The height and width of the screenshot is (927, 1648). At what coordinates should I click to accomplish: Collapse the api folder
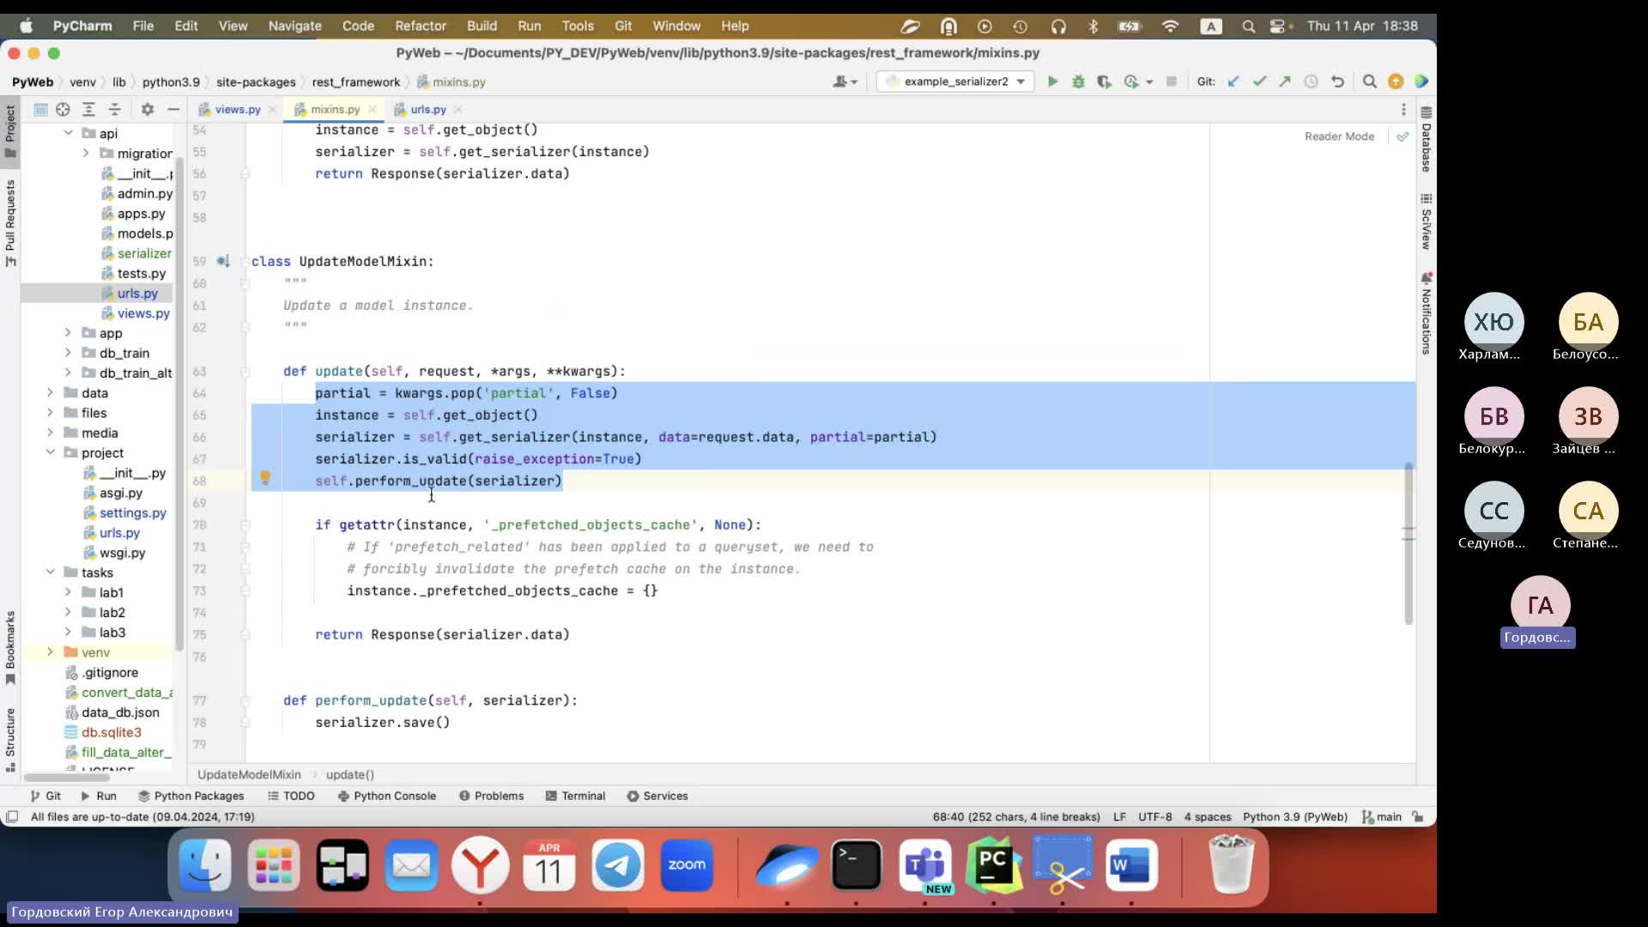point(68,133)
